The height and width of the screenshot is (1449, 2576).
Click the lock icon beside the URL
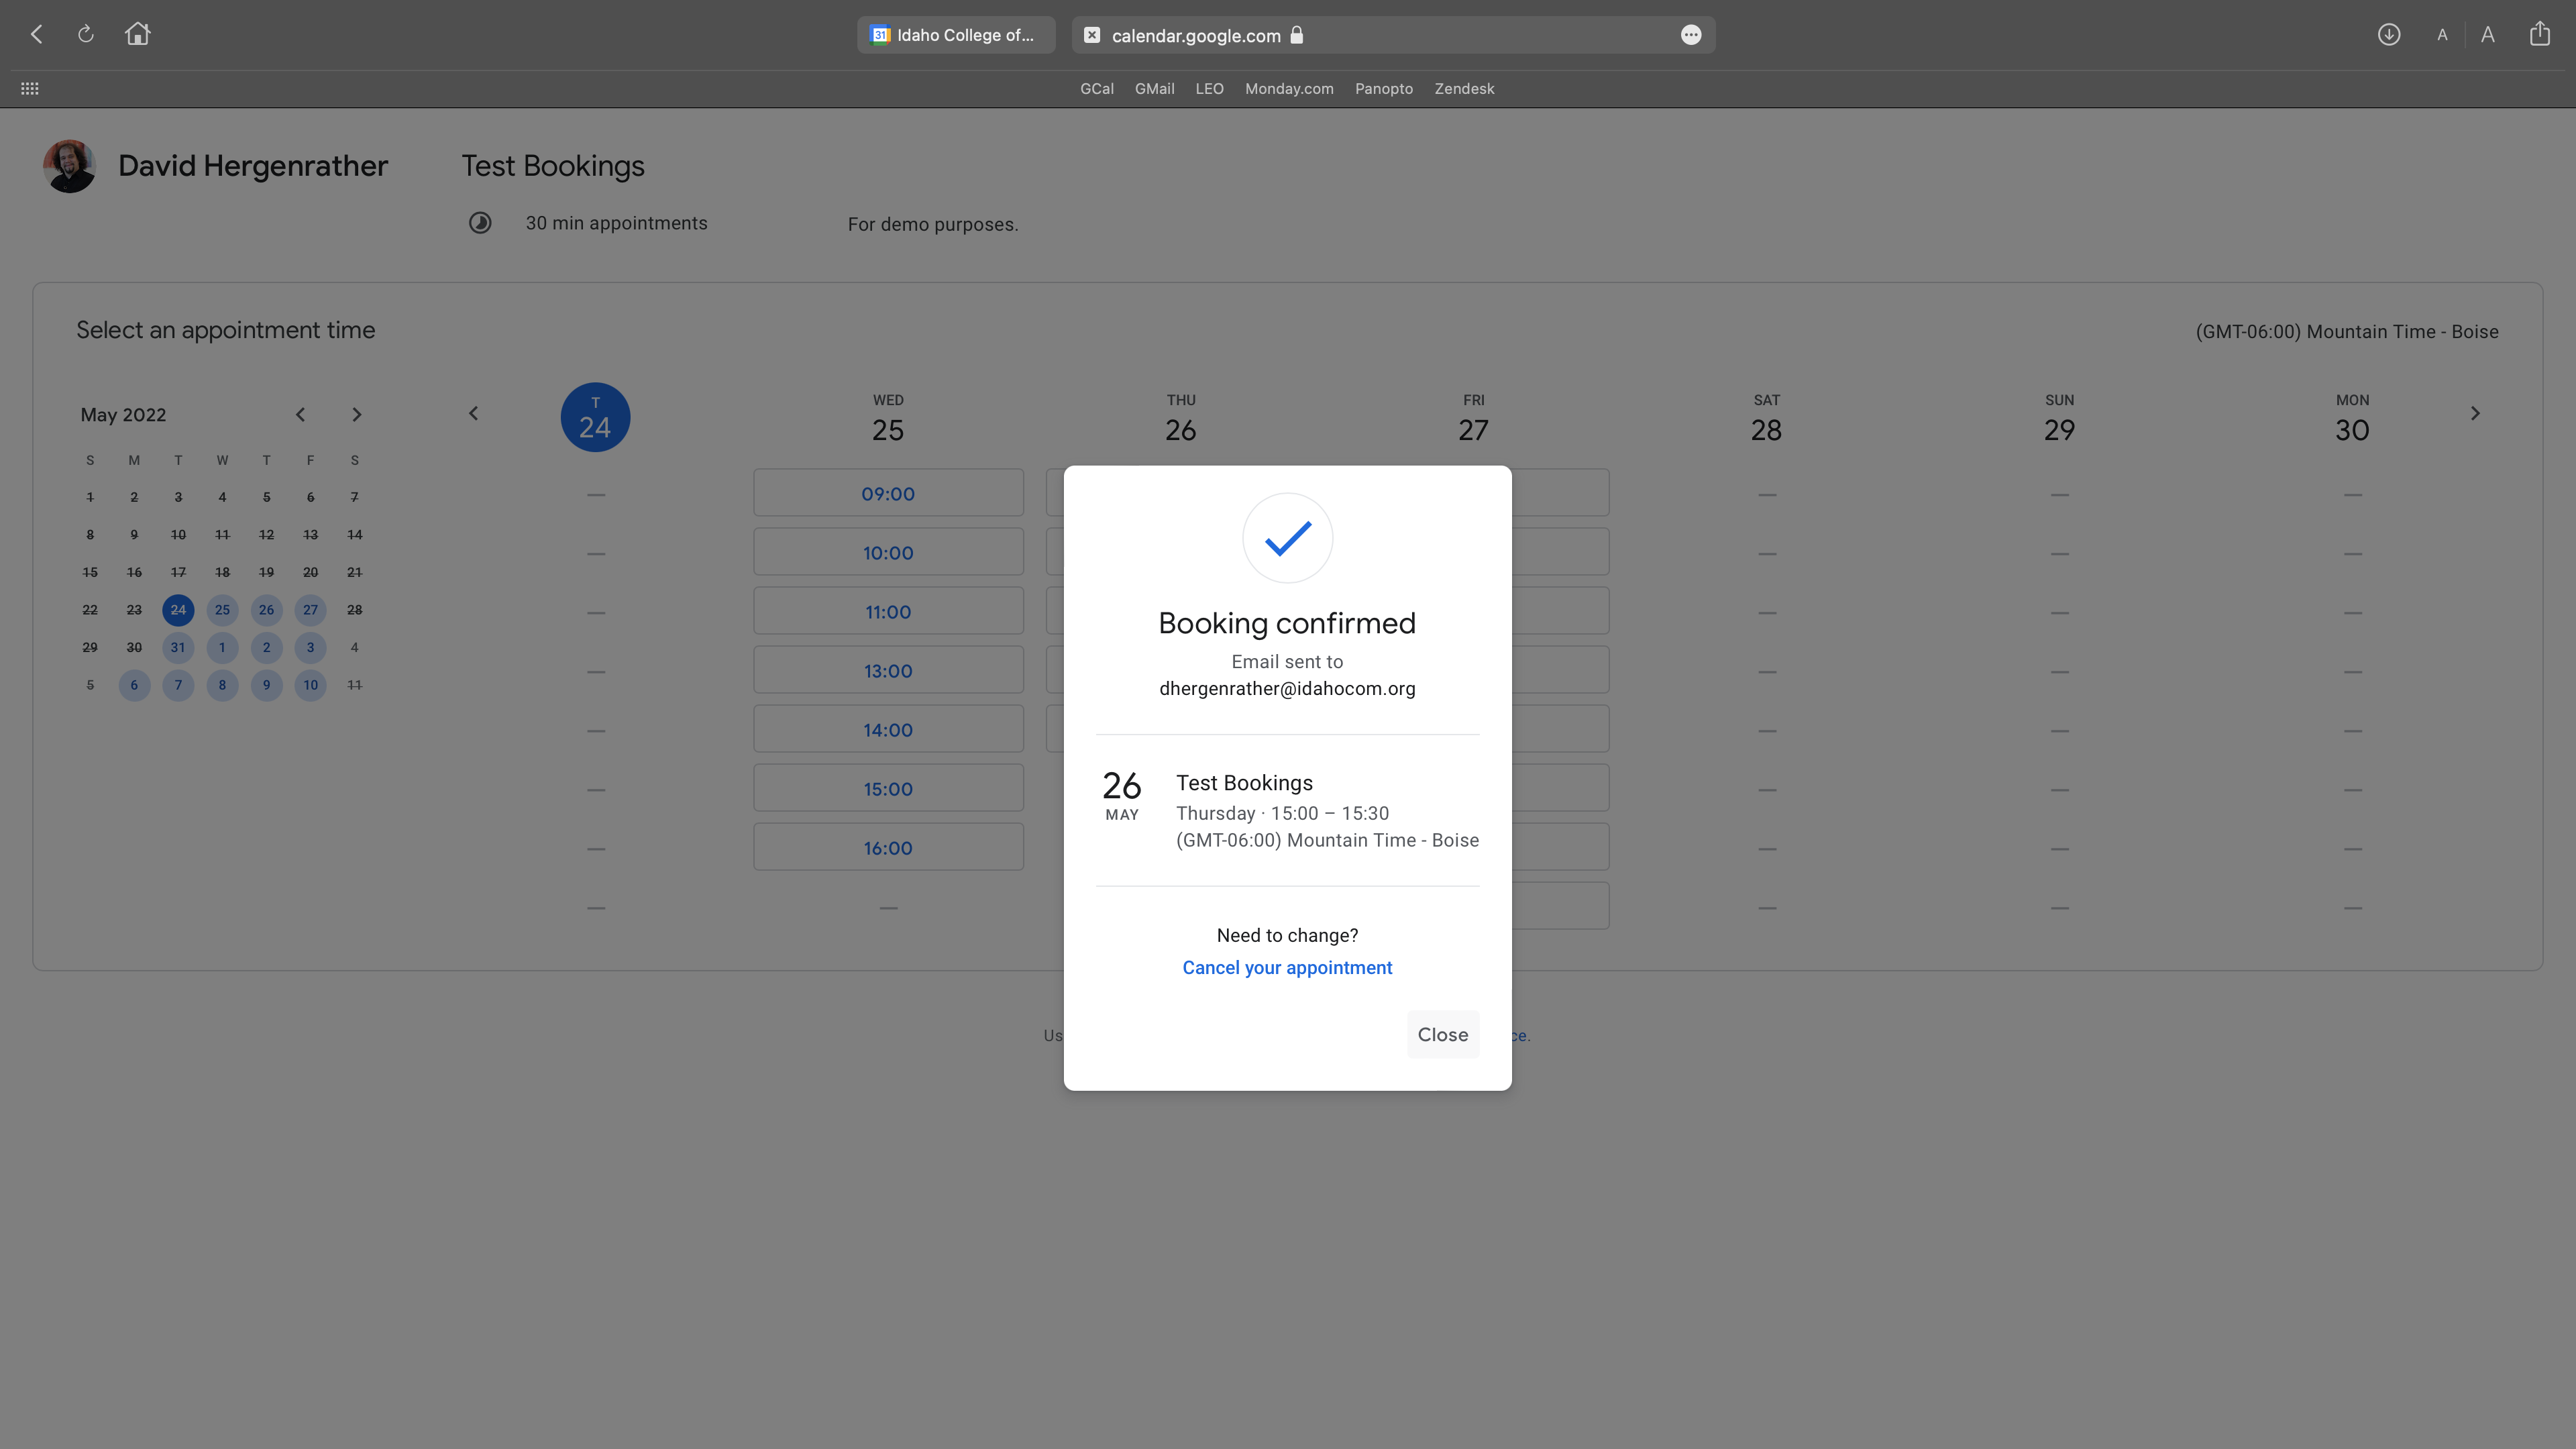(x=1297, y=35)
